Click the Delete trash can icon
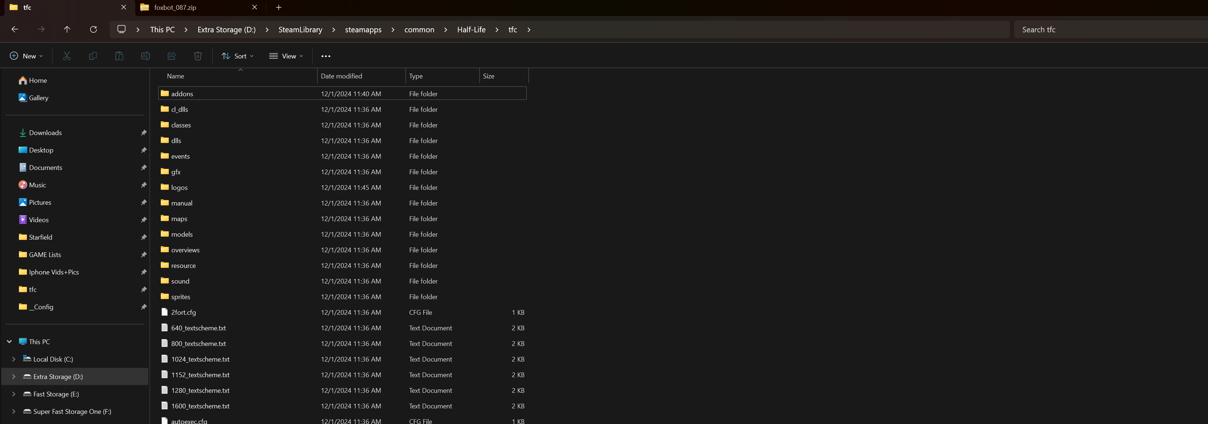The height and width of the screenshot is (424, 1208). (198, 56)
